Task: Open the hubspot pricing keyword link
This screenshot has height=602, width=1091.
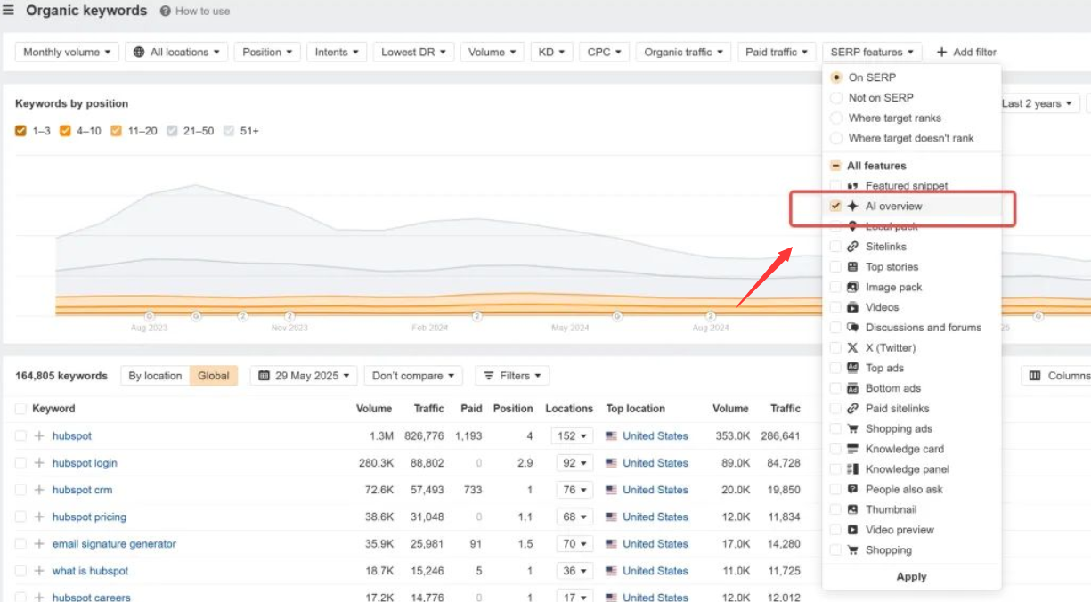Action: [x=89, y=517]
